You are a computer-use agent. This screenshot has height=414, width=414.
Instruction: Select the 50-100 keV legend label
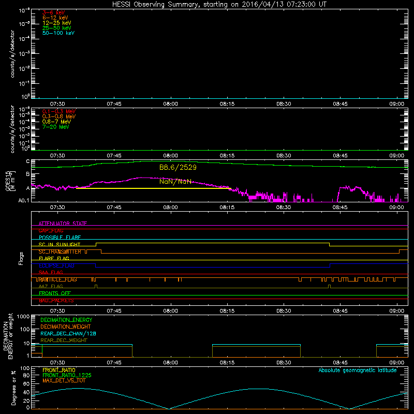tap(58, 33)
